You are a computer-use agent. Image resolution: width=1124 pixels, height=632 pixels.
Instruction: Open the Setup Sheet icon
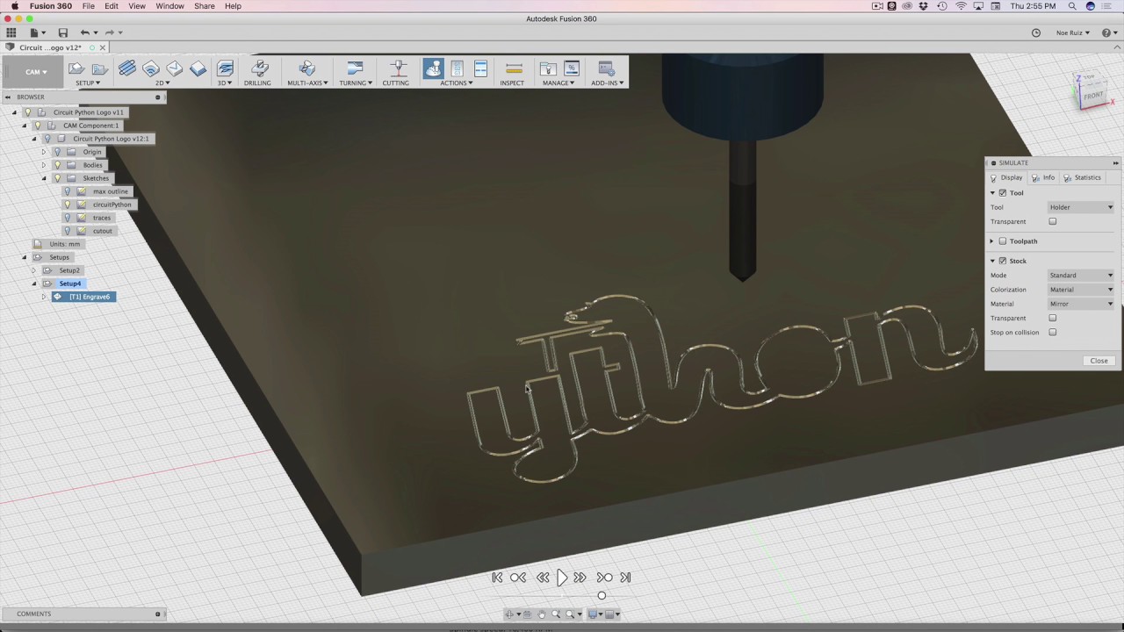[x=480, y=68]
